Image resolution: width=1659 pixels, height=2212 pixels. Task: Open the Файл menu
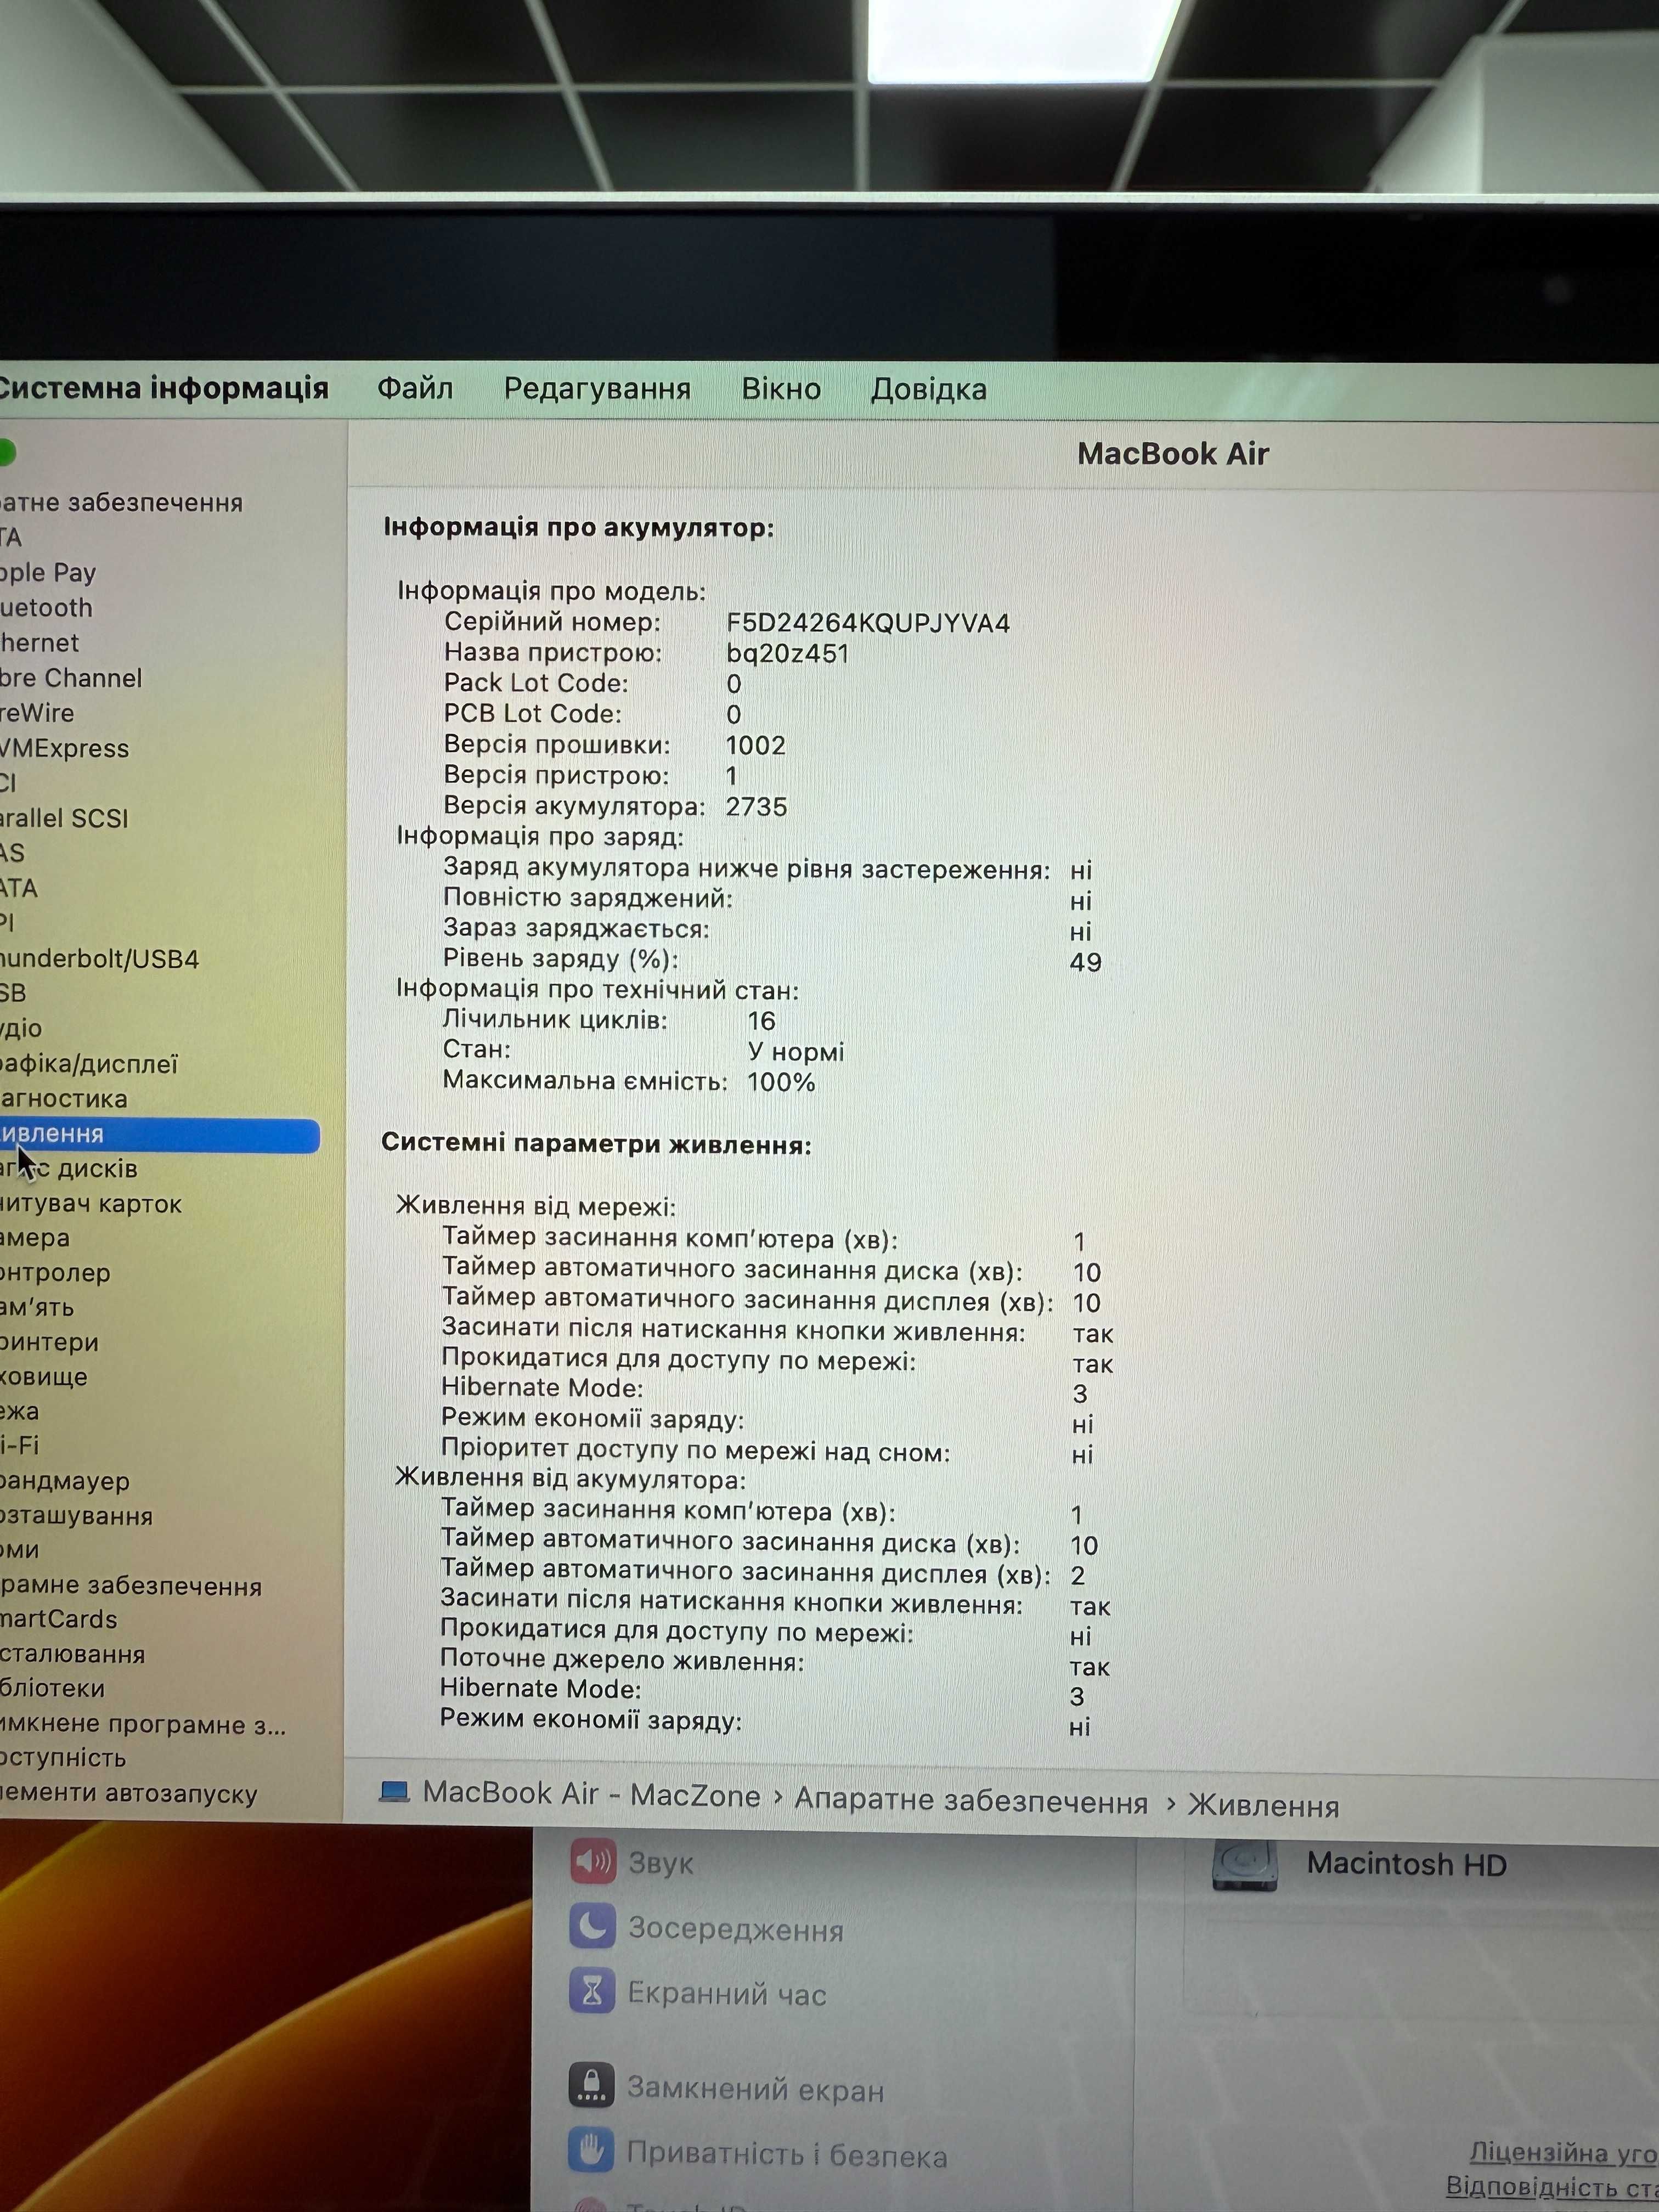tap(414, 388)
